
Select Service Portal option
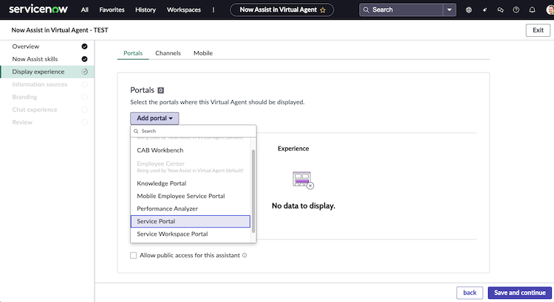click(191, 221)
